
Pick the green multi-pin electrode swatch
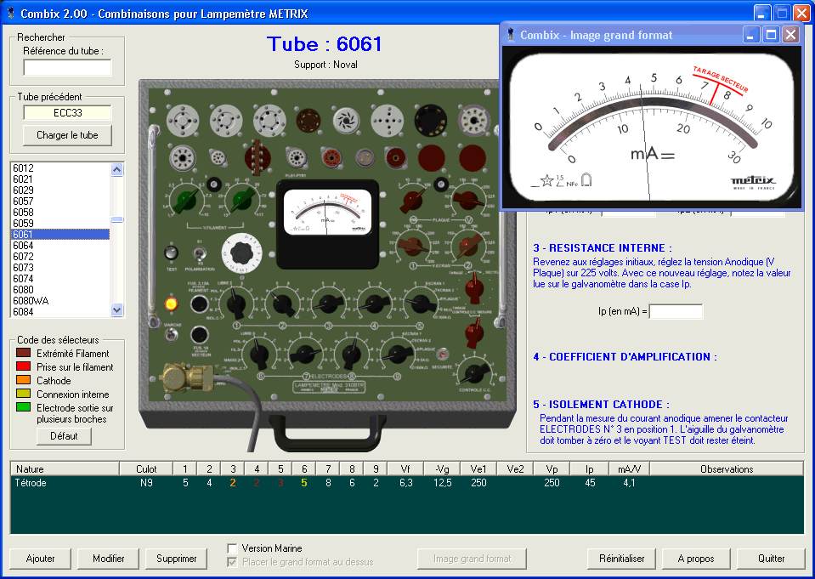click(x=24, y=407)
